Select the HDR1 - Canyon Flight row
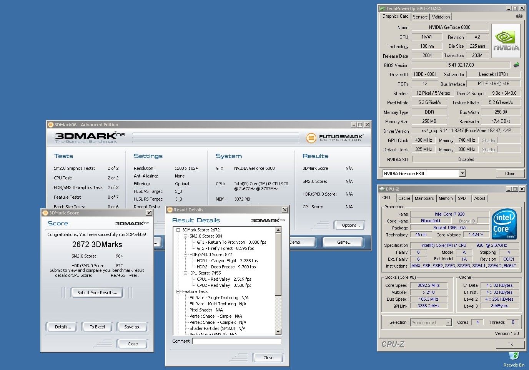 [227, 261]
